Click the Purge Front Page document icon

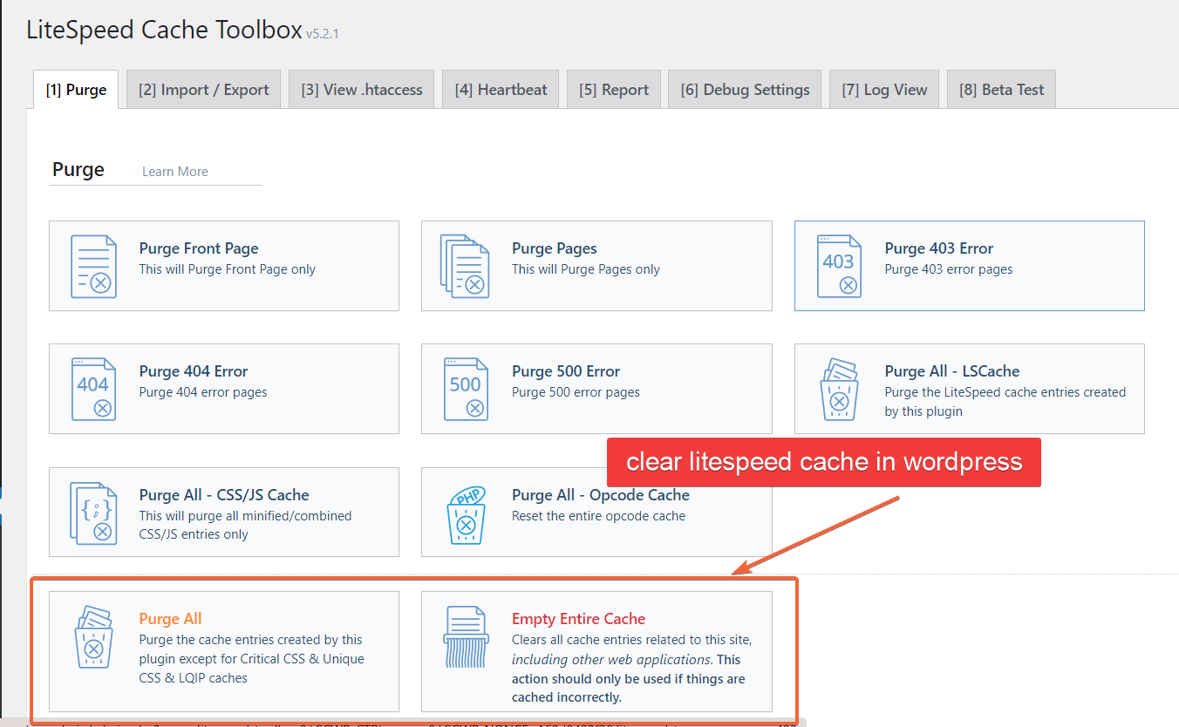(93, 266)
